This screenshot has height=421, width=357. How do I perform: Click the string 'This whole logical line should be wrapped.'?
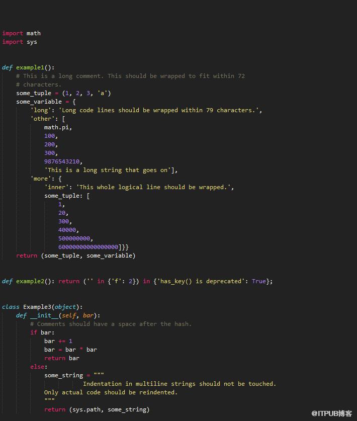click(x=153, y=187)
